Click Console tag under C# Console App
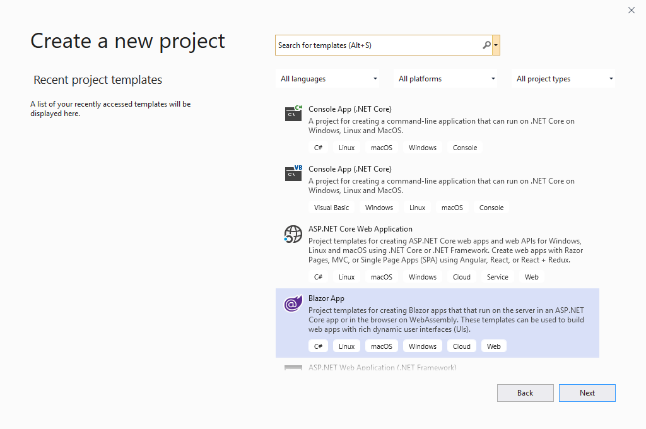Viewport: 646px width, 429px height. click(465, 148)
